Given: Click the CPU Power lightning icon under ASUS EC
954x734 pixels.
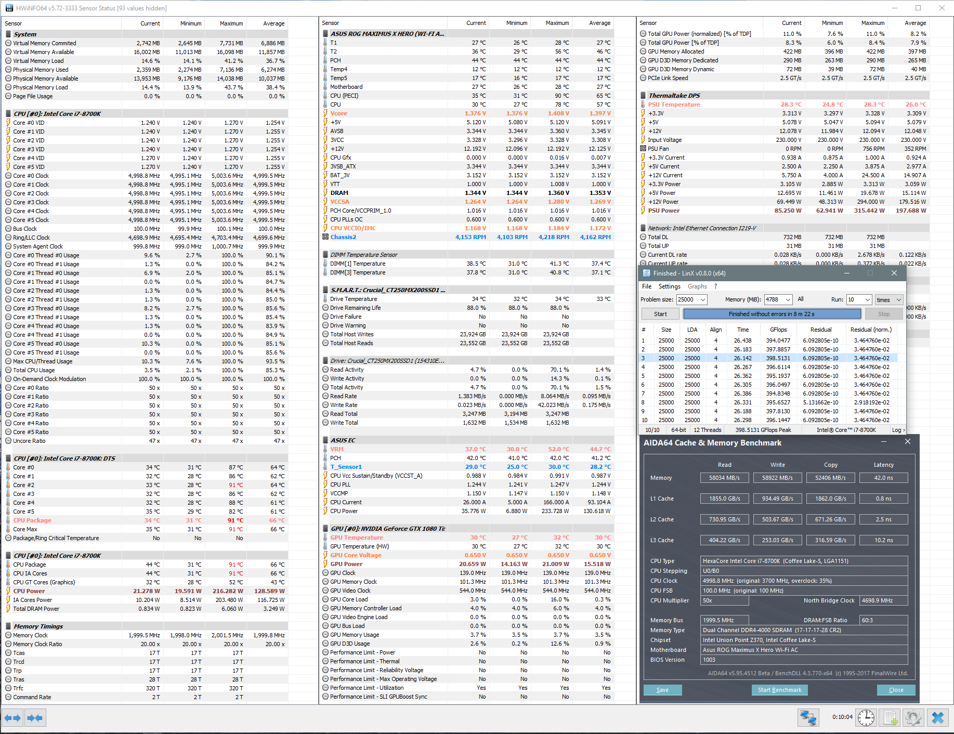Looking at the screenshot, I should tap(325, 511).
